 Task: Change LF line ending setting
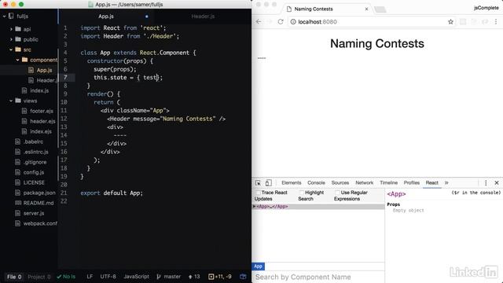[90, 277]
